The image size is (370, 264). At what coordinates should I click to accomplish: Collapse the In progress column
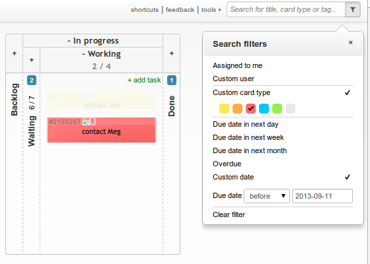tap(69, 41)
